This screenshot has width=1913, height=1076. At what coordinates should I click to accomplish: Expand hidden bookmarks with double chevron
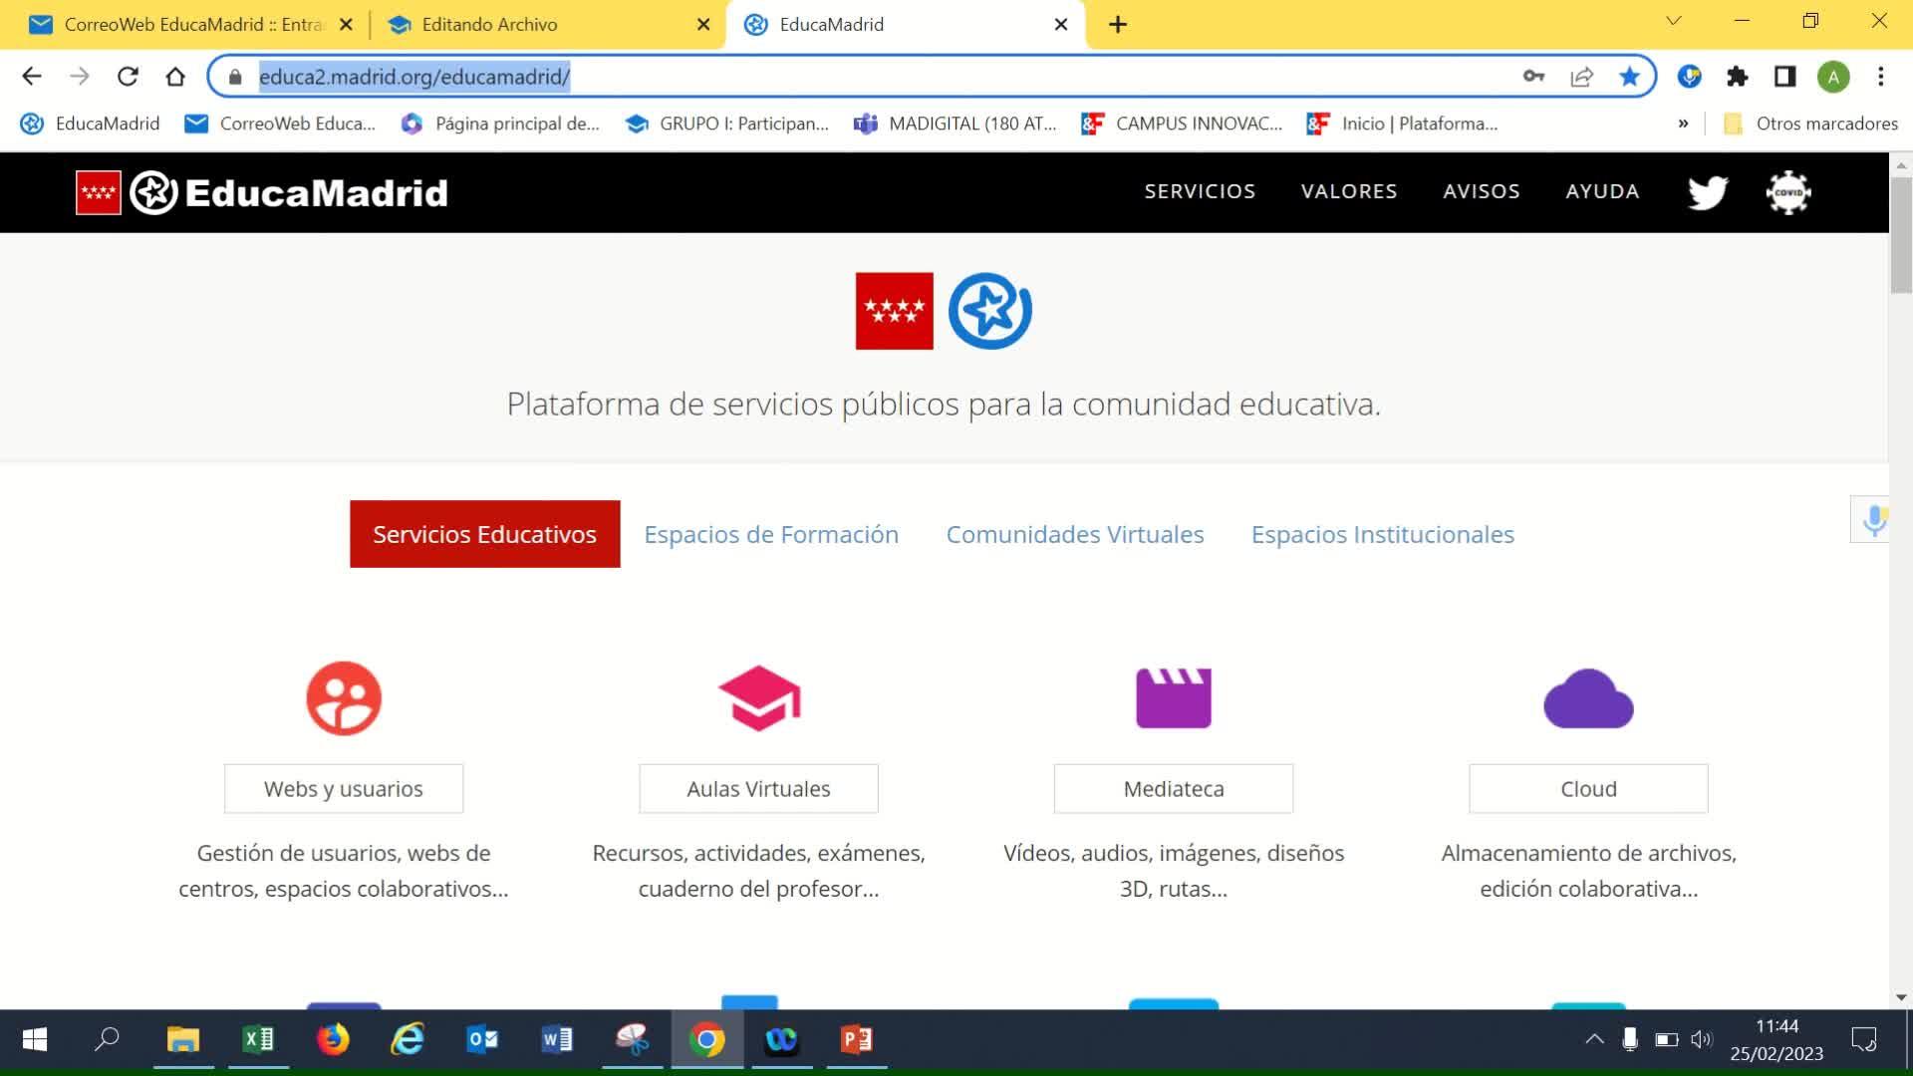tap(1683, 124)
